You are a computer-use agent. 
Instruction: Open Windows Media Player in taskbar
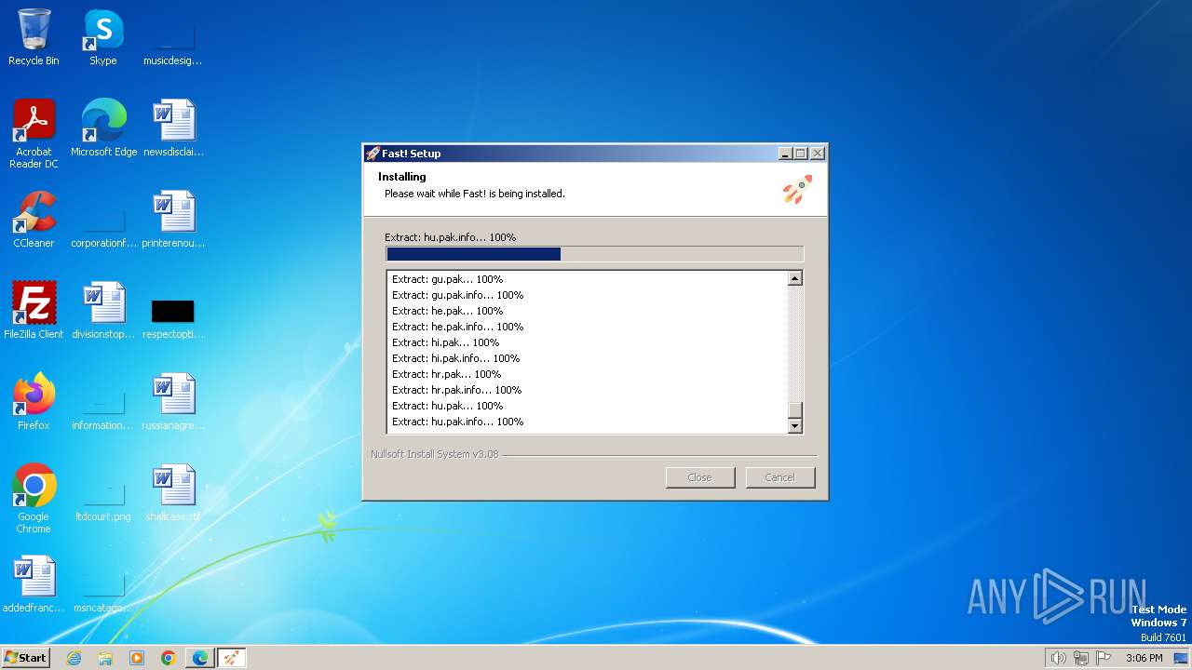coord(137,658)
